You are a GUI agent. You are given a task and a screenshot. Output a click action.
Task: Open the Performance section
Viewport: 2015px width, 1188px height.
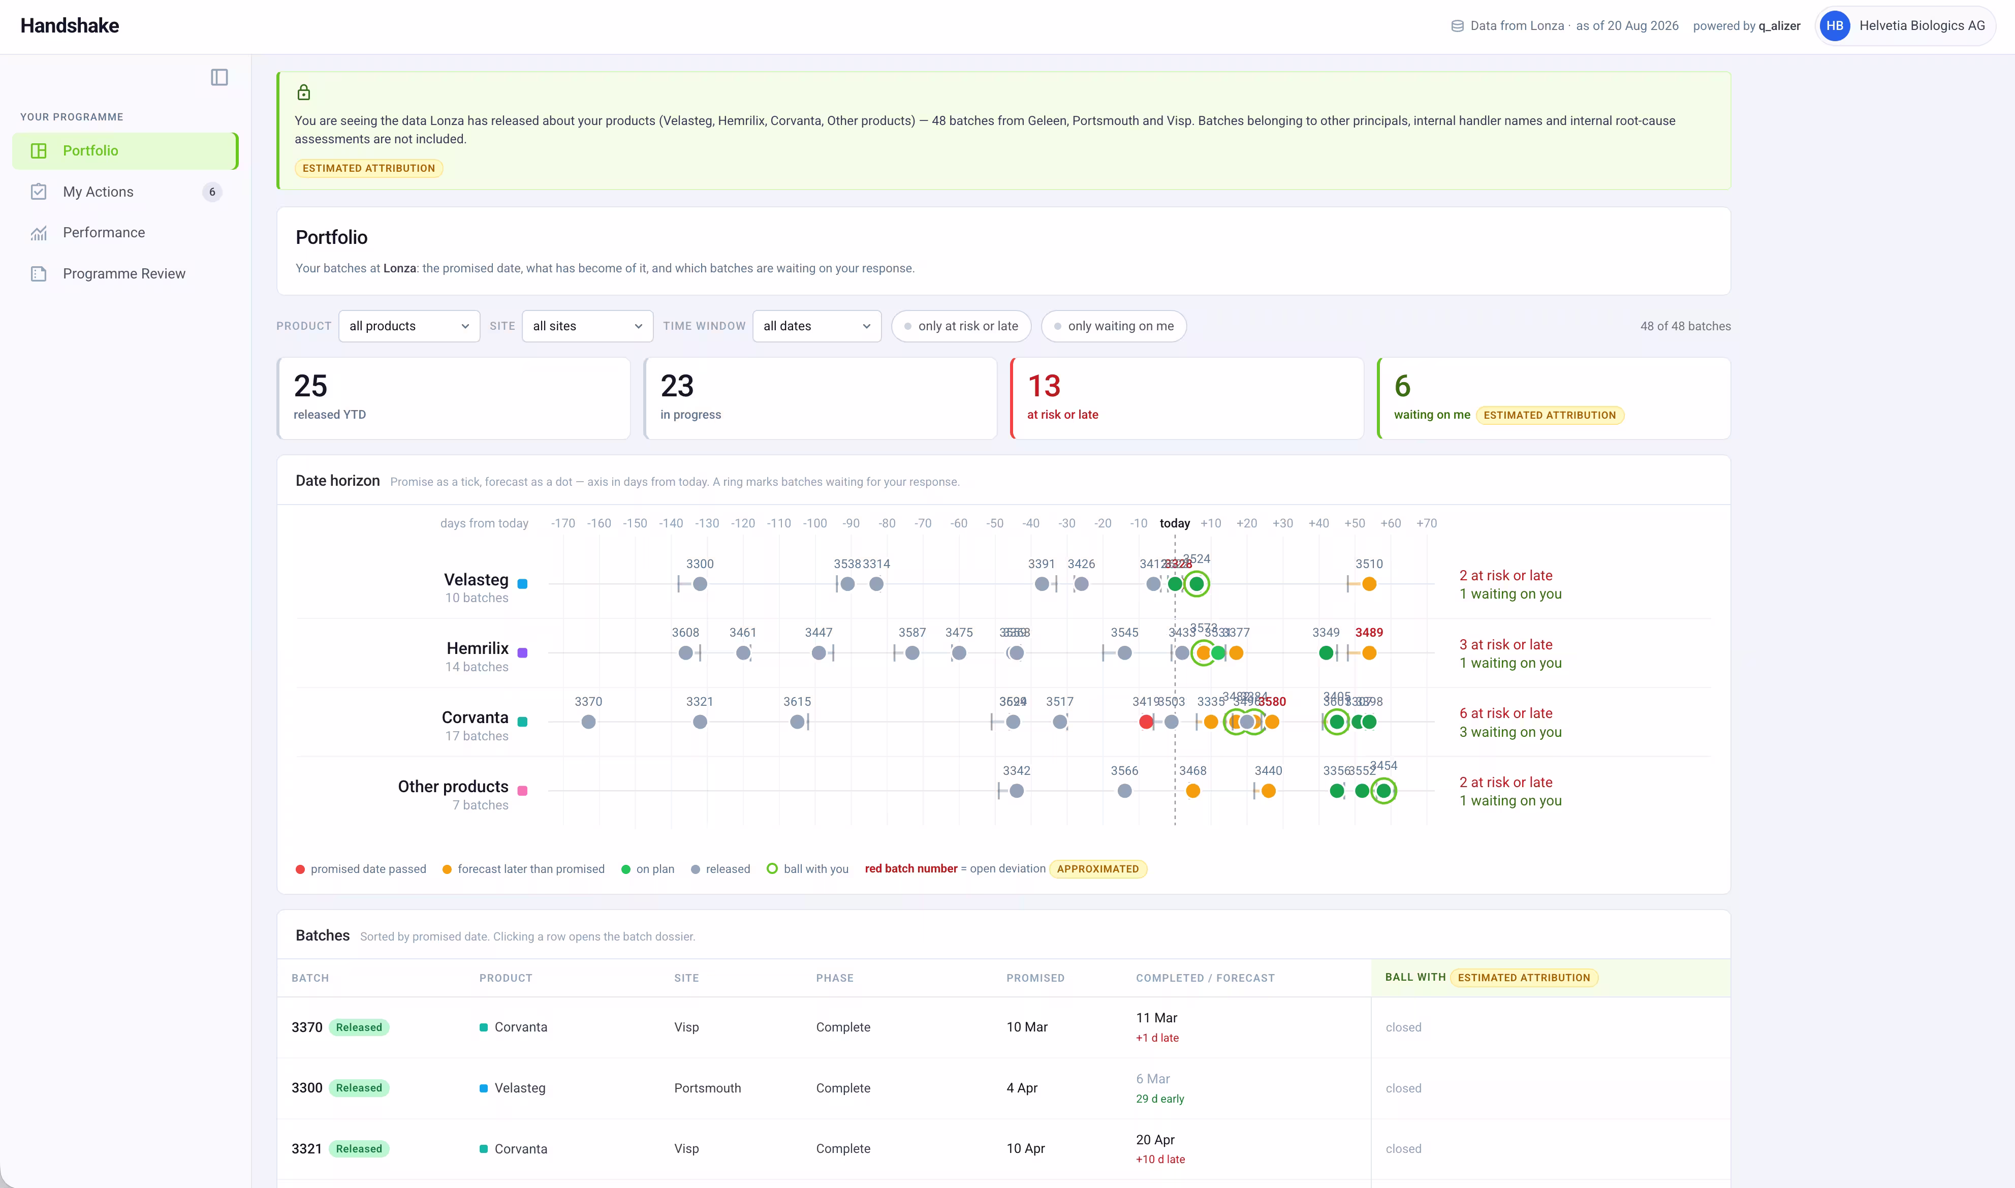[125, 233]
